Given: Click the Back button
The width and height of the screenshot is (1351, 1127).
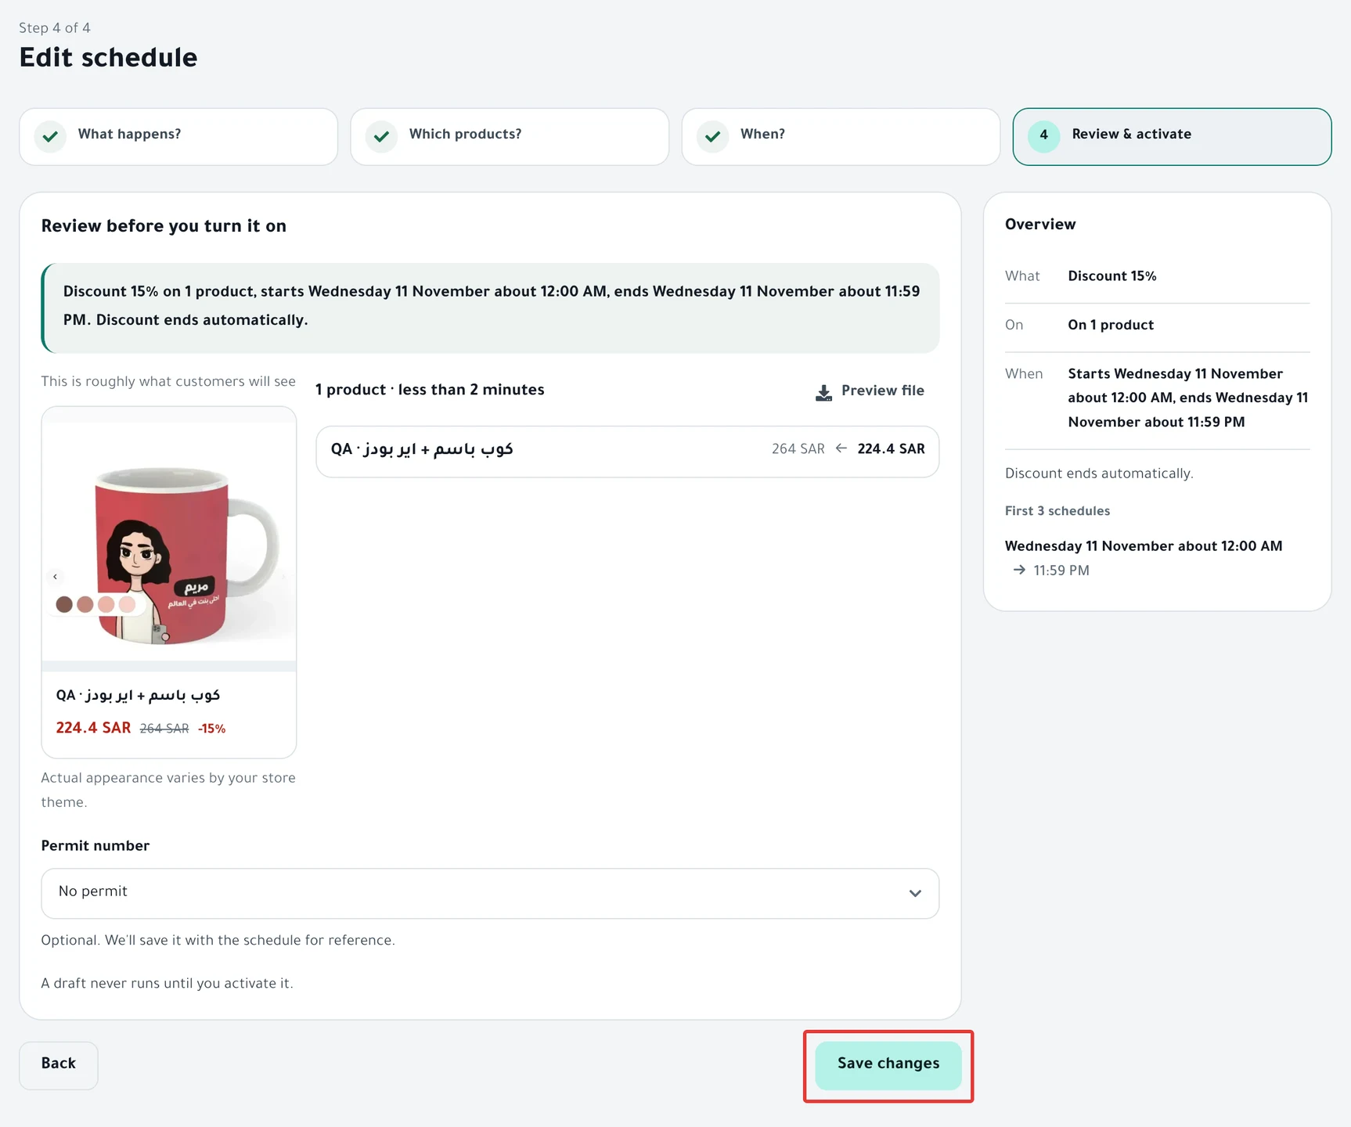Looking at the screenshot, I should click(59, 1065).
